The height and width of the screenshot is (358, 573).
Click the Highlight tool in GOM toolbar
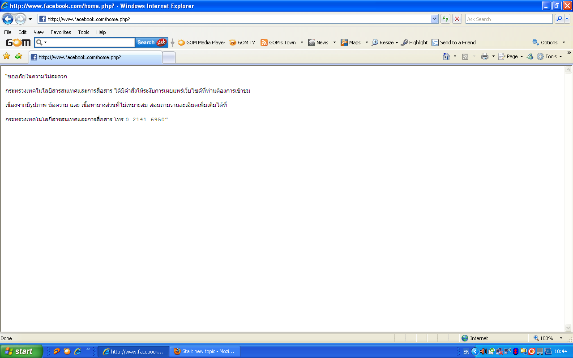(x=414, y=43)
